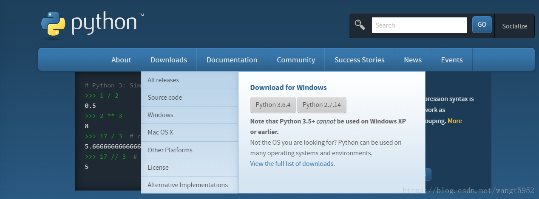Viewport: 539px width, 199px height.
Task: Click the ">>> 2 ** 3" code line
Action: (x=103, y=115)
